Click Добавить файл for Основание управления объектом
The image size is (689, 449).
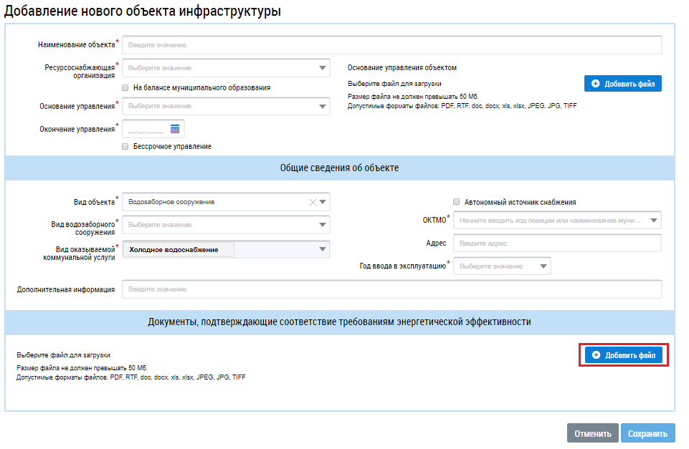622,84
